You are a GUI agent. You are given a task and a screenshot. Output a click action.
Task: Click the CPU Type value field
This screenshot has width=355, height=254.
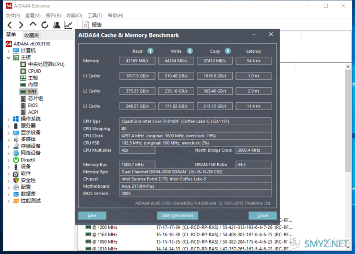coord(195,121)
